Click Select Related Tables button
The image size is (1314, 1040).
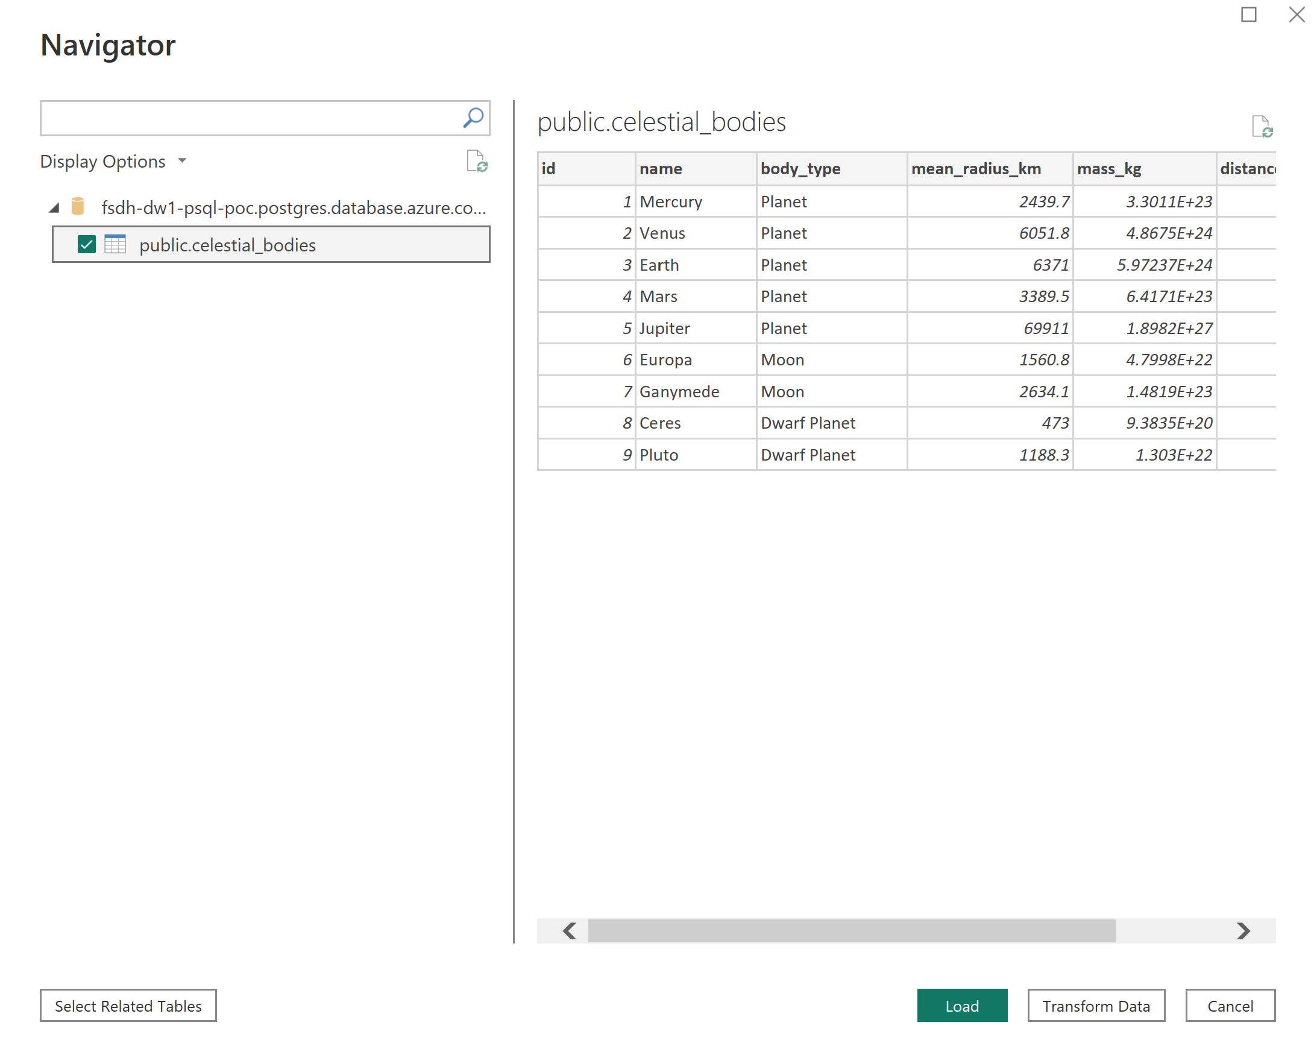click(128, 1004)
